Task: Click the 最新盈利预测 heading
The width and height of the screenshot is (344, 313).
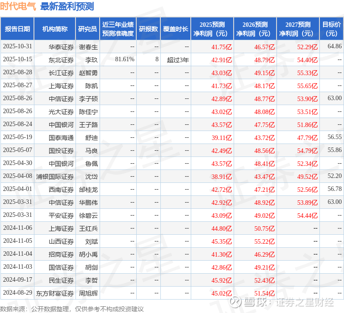Action: pyautogui.click(x=67, y=6)
